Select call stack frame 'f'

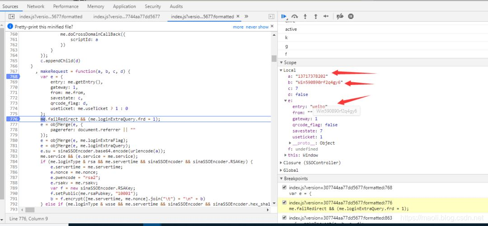286,54
